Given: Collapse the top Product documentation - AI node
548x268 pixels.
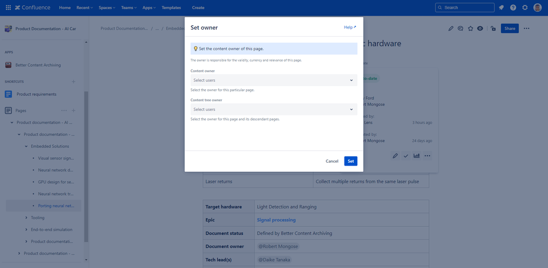Looking at the screenshot, I should pyautogui.click(x=12, y=123).
